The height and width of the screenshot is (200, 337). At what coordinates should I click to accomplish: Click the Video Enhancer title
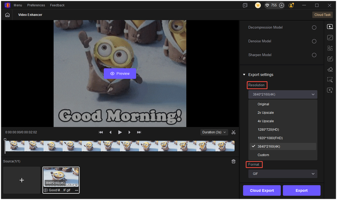click(30, 15)
